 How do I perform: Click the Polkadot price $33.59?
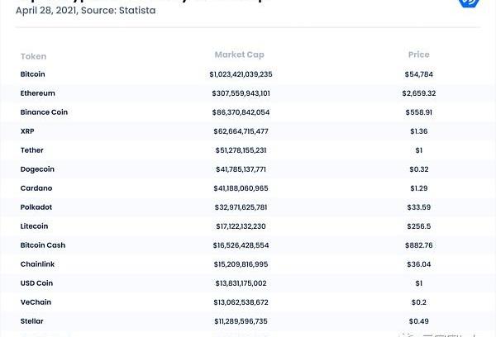click(419, 207)
